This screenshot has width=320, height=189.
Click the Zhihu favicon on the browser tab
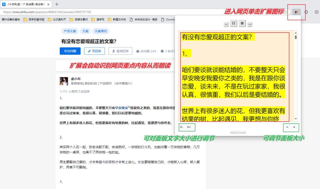[4, 5]
